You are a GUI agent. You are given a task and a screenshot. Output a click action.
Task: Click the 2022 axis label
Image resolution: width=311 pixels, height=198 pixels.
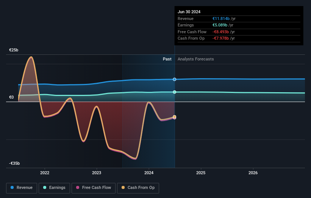coord(45,173)
